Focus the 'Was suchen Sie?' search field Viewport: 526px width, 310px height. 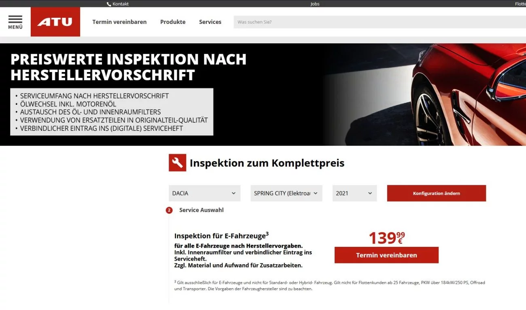tap(380, 22)
